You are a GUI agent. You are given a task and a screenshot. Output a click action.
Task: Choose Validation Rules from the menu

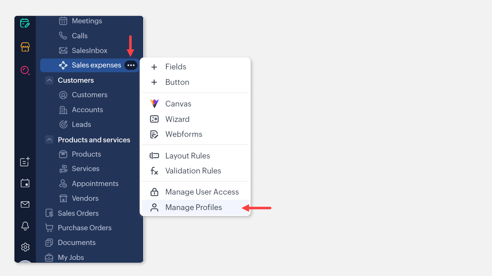coord(193,171)
